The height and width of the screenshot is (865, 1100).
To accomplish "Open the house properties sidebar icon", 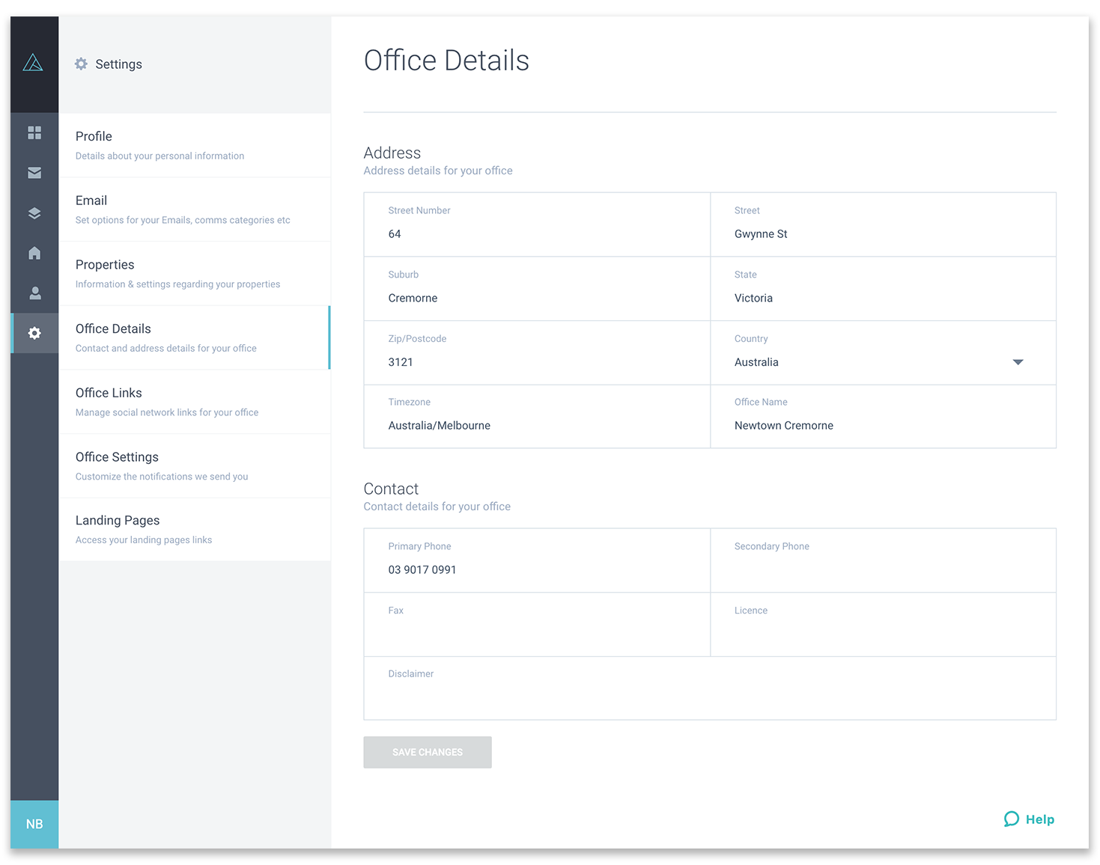I will click(34, 253).
